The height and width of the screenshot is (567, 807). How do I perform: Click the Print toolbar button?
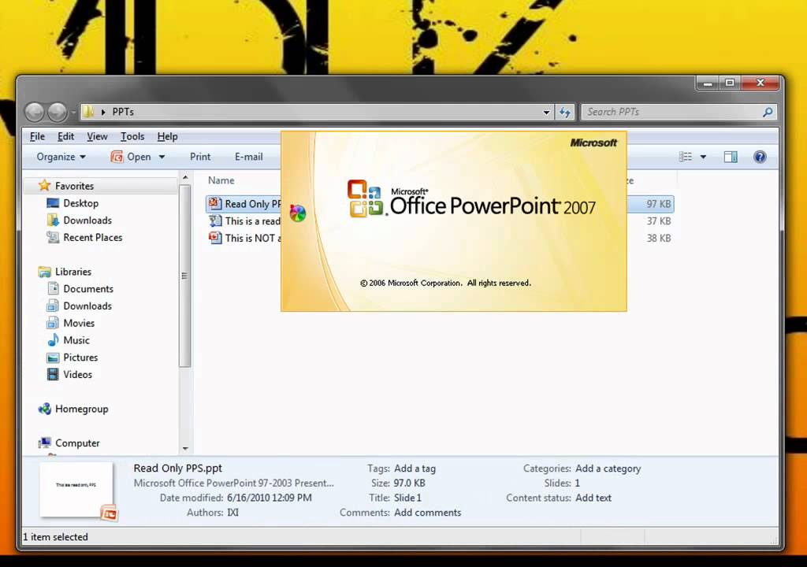click(x=200, y=157)
